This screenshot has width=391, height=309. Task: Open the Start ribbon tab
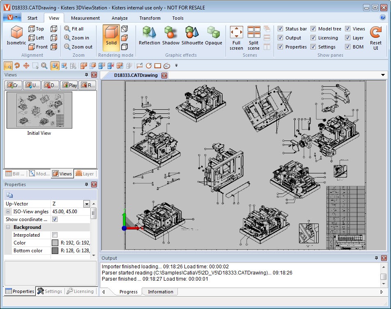point(32,18)
